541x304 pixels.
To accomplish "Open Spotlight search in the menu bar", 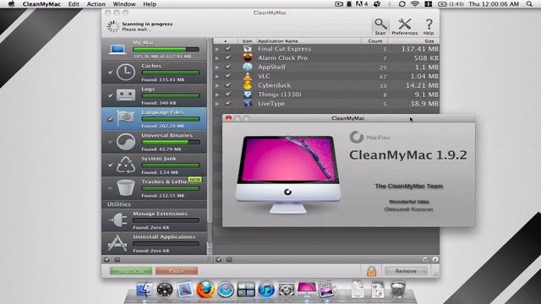I will point(529,4).
